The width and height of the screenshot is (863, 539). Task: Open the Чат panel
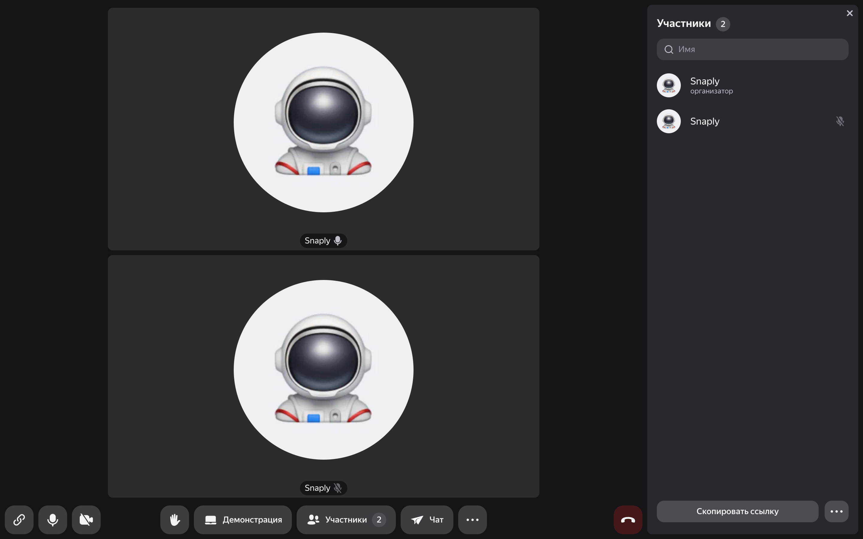427,520
